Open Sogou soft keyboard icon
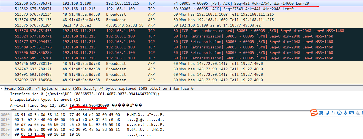 pyautogui.click(x=351, y=113)
